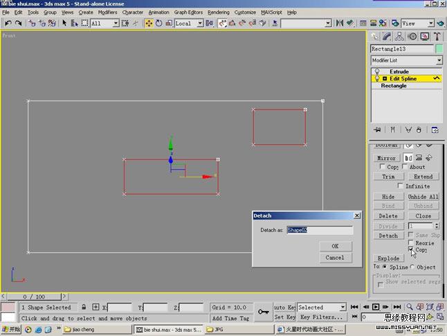Switch to jiao cheng taskbar folder

[x=97, y=330]
